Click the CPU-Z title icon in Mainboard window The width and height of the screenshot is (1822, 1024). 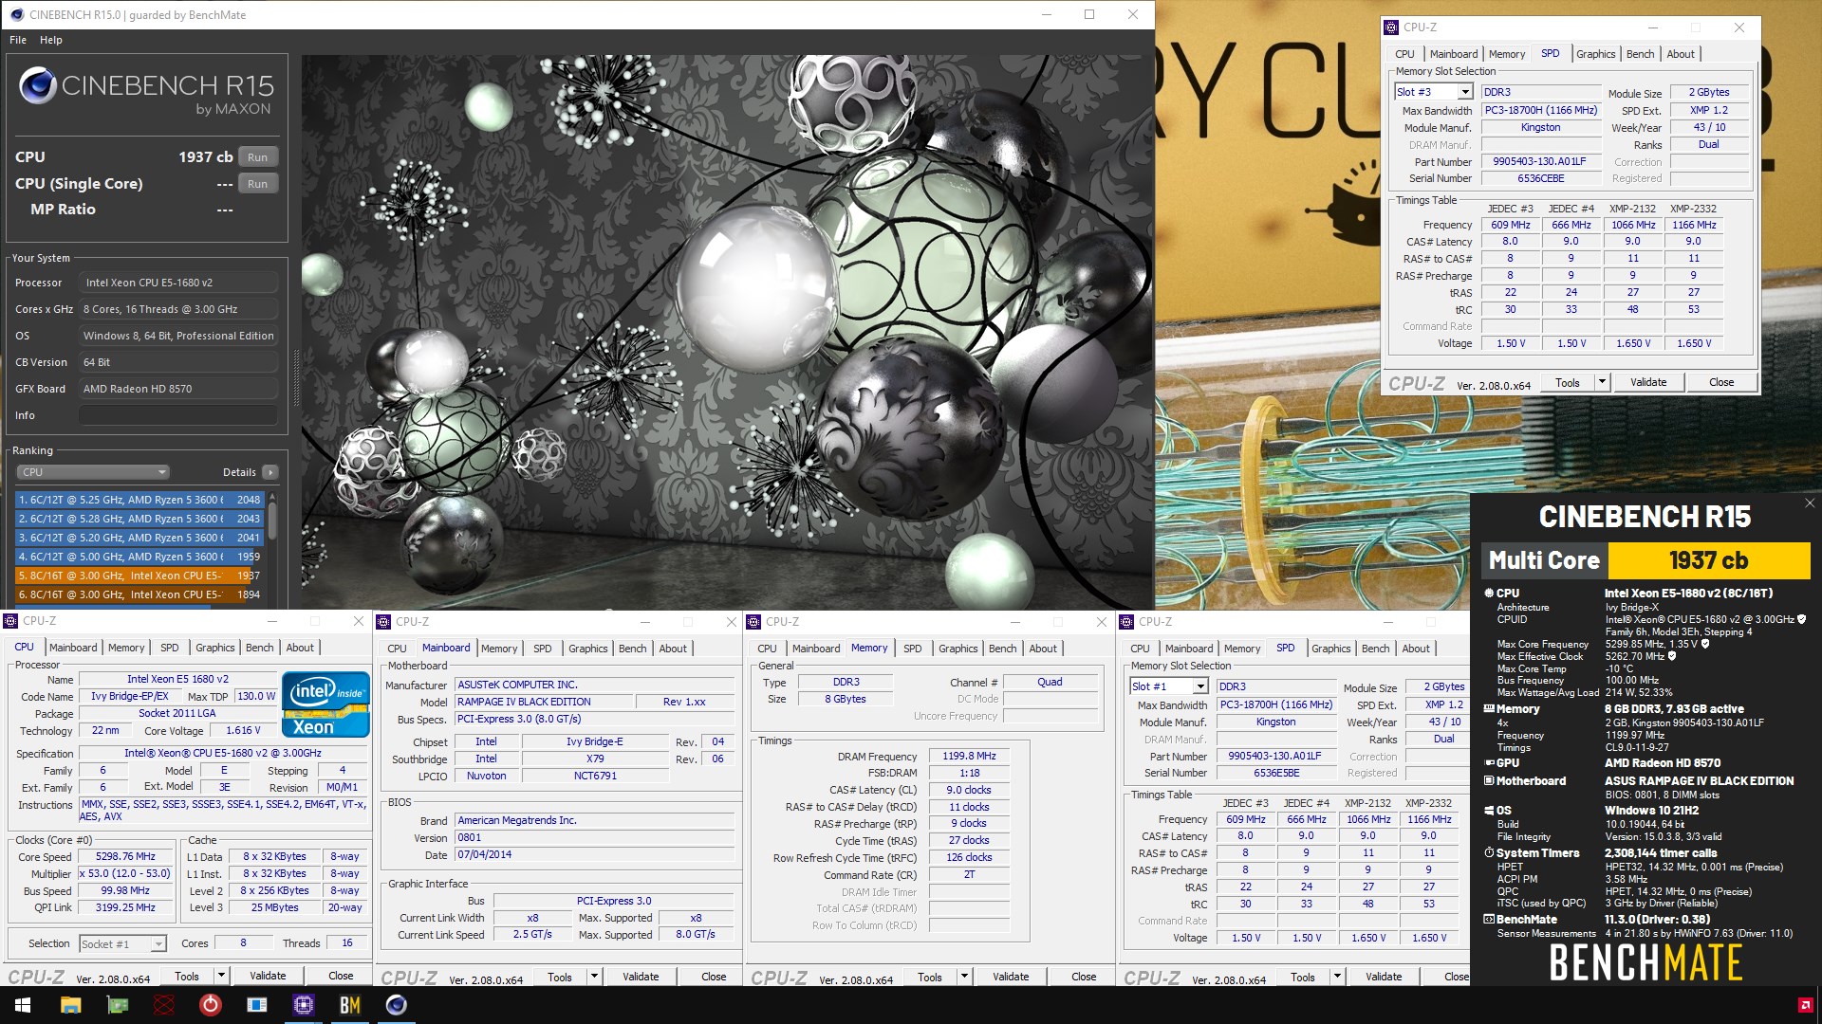pos(384,621)
